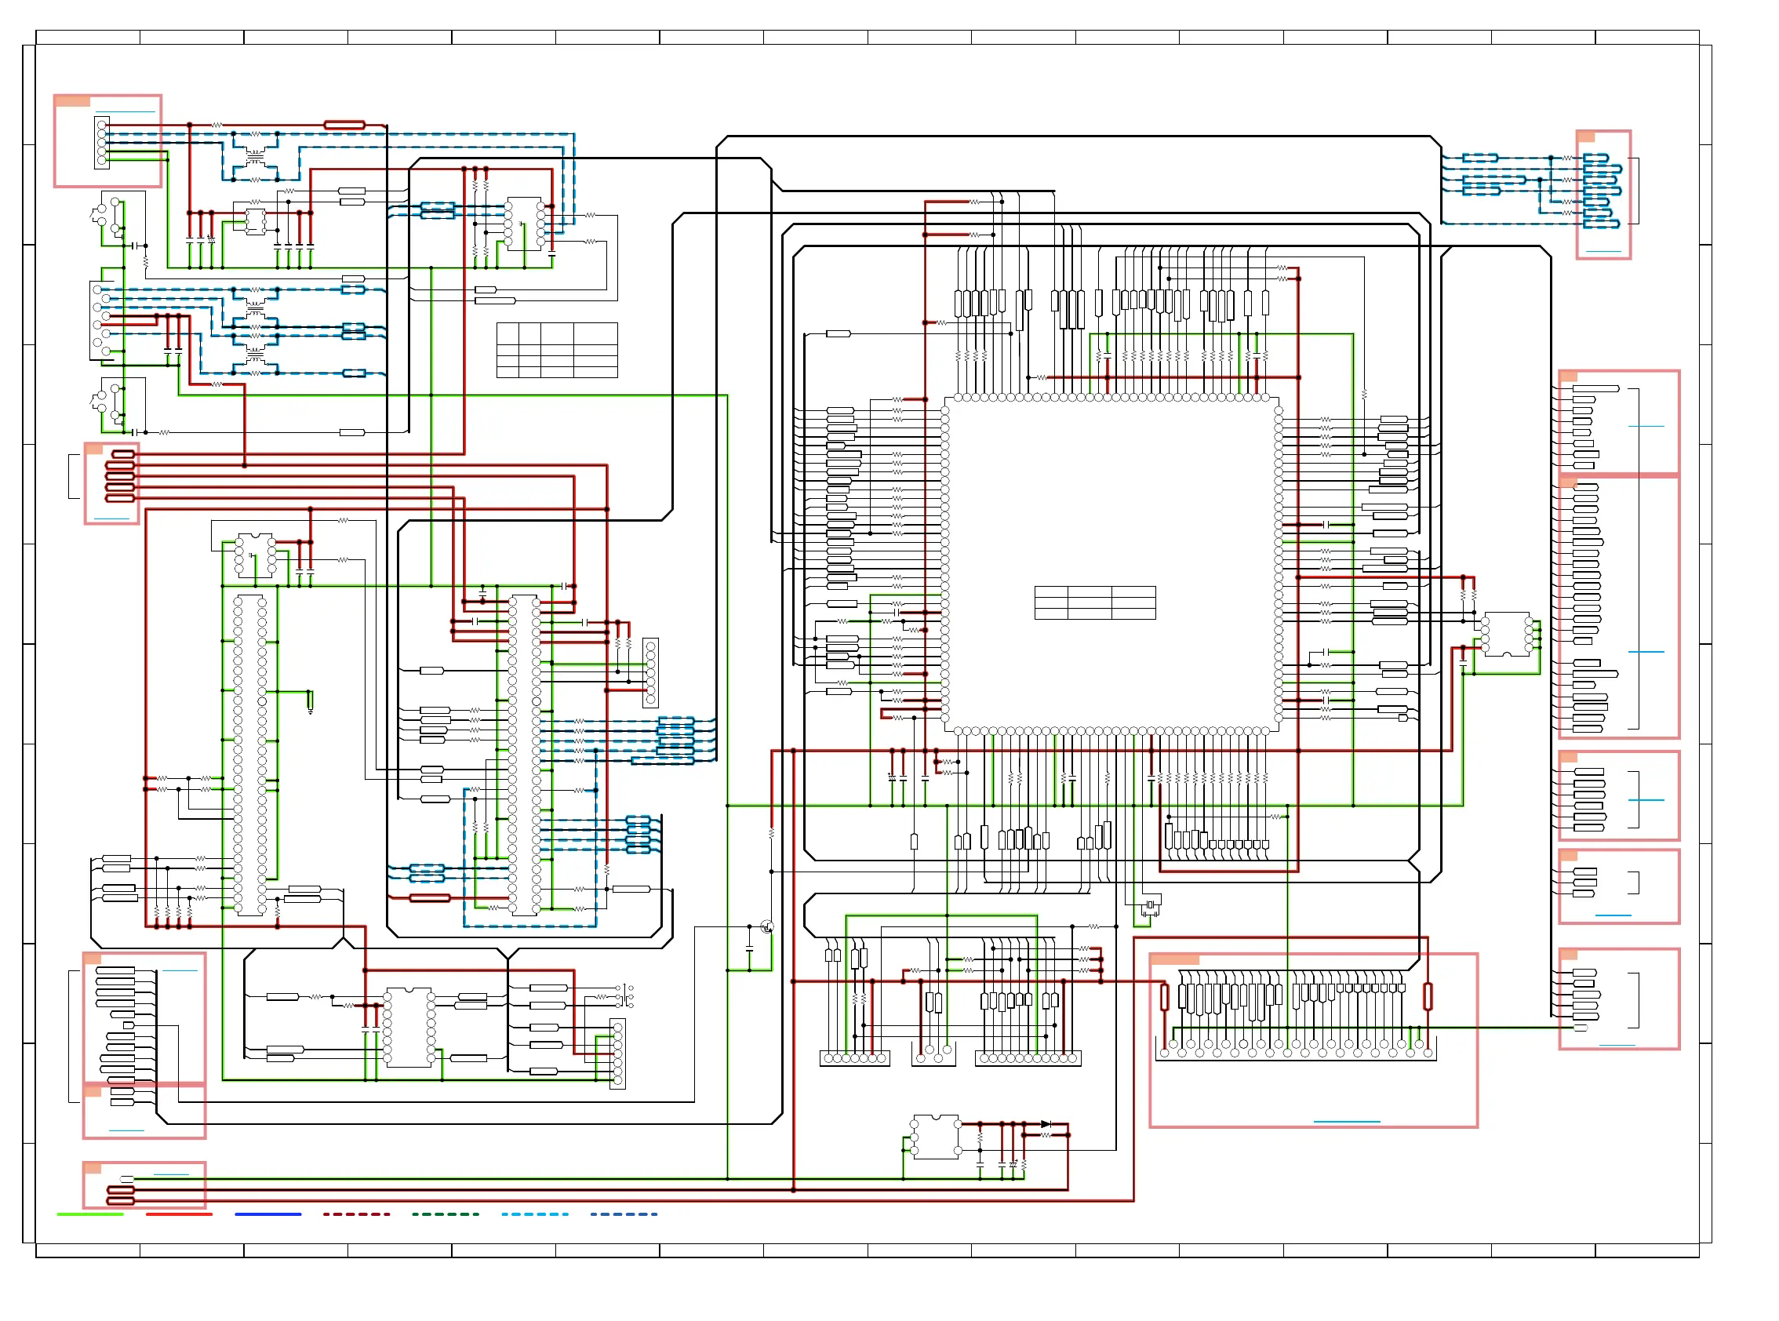Click the dashed dark red legend line
1779x1321 pixels.
tap(357, 1214)
